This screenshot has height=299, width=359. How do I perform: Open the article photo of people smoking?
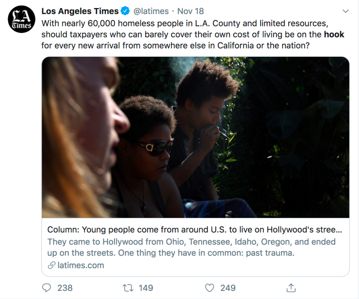[x=195, y=137]
